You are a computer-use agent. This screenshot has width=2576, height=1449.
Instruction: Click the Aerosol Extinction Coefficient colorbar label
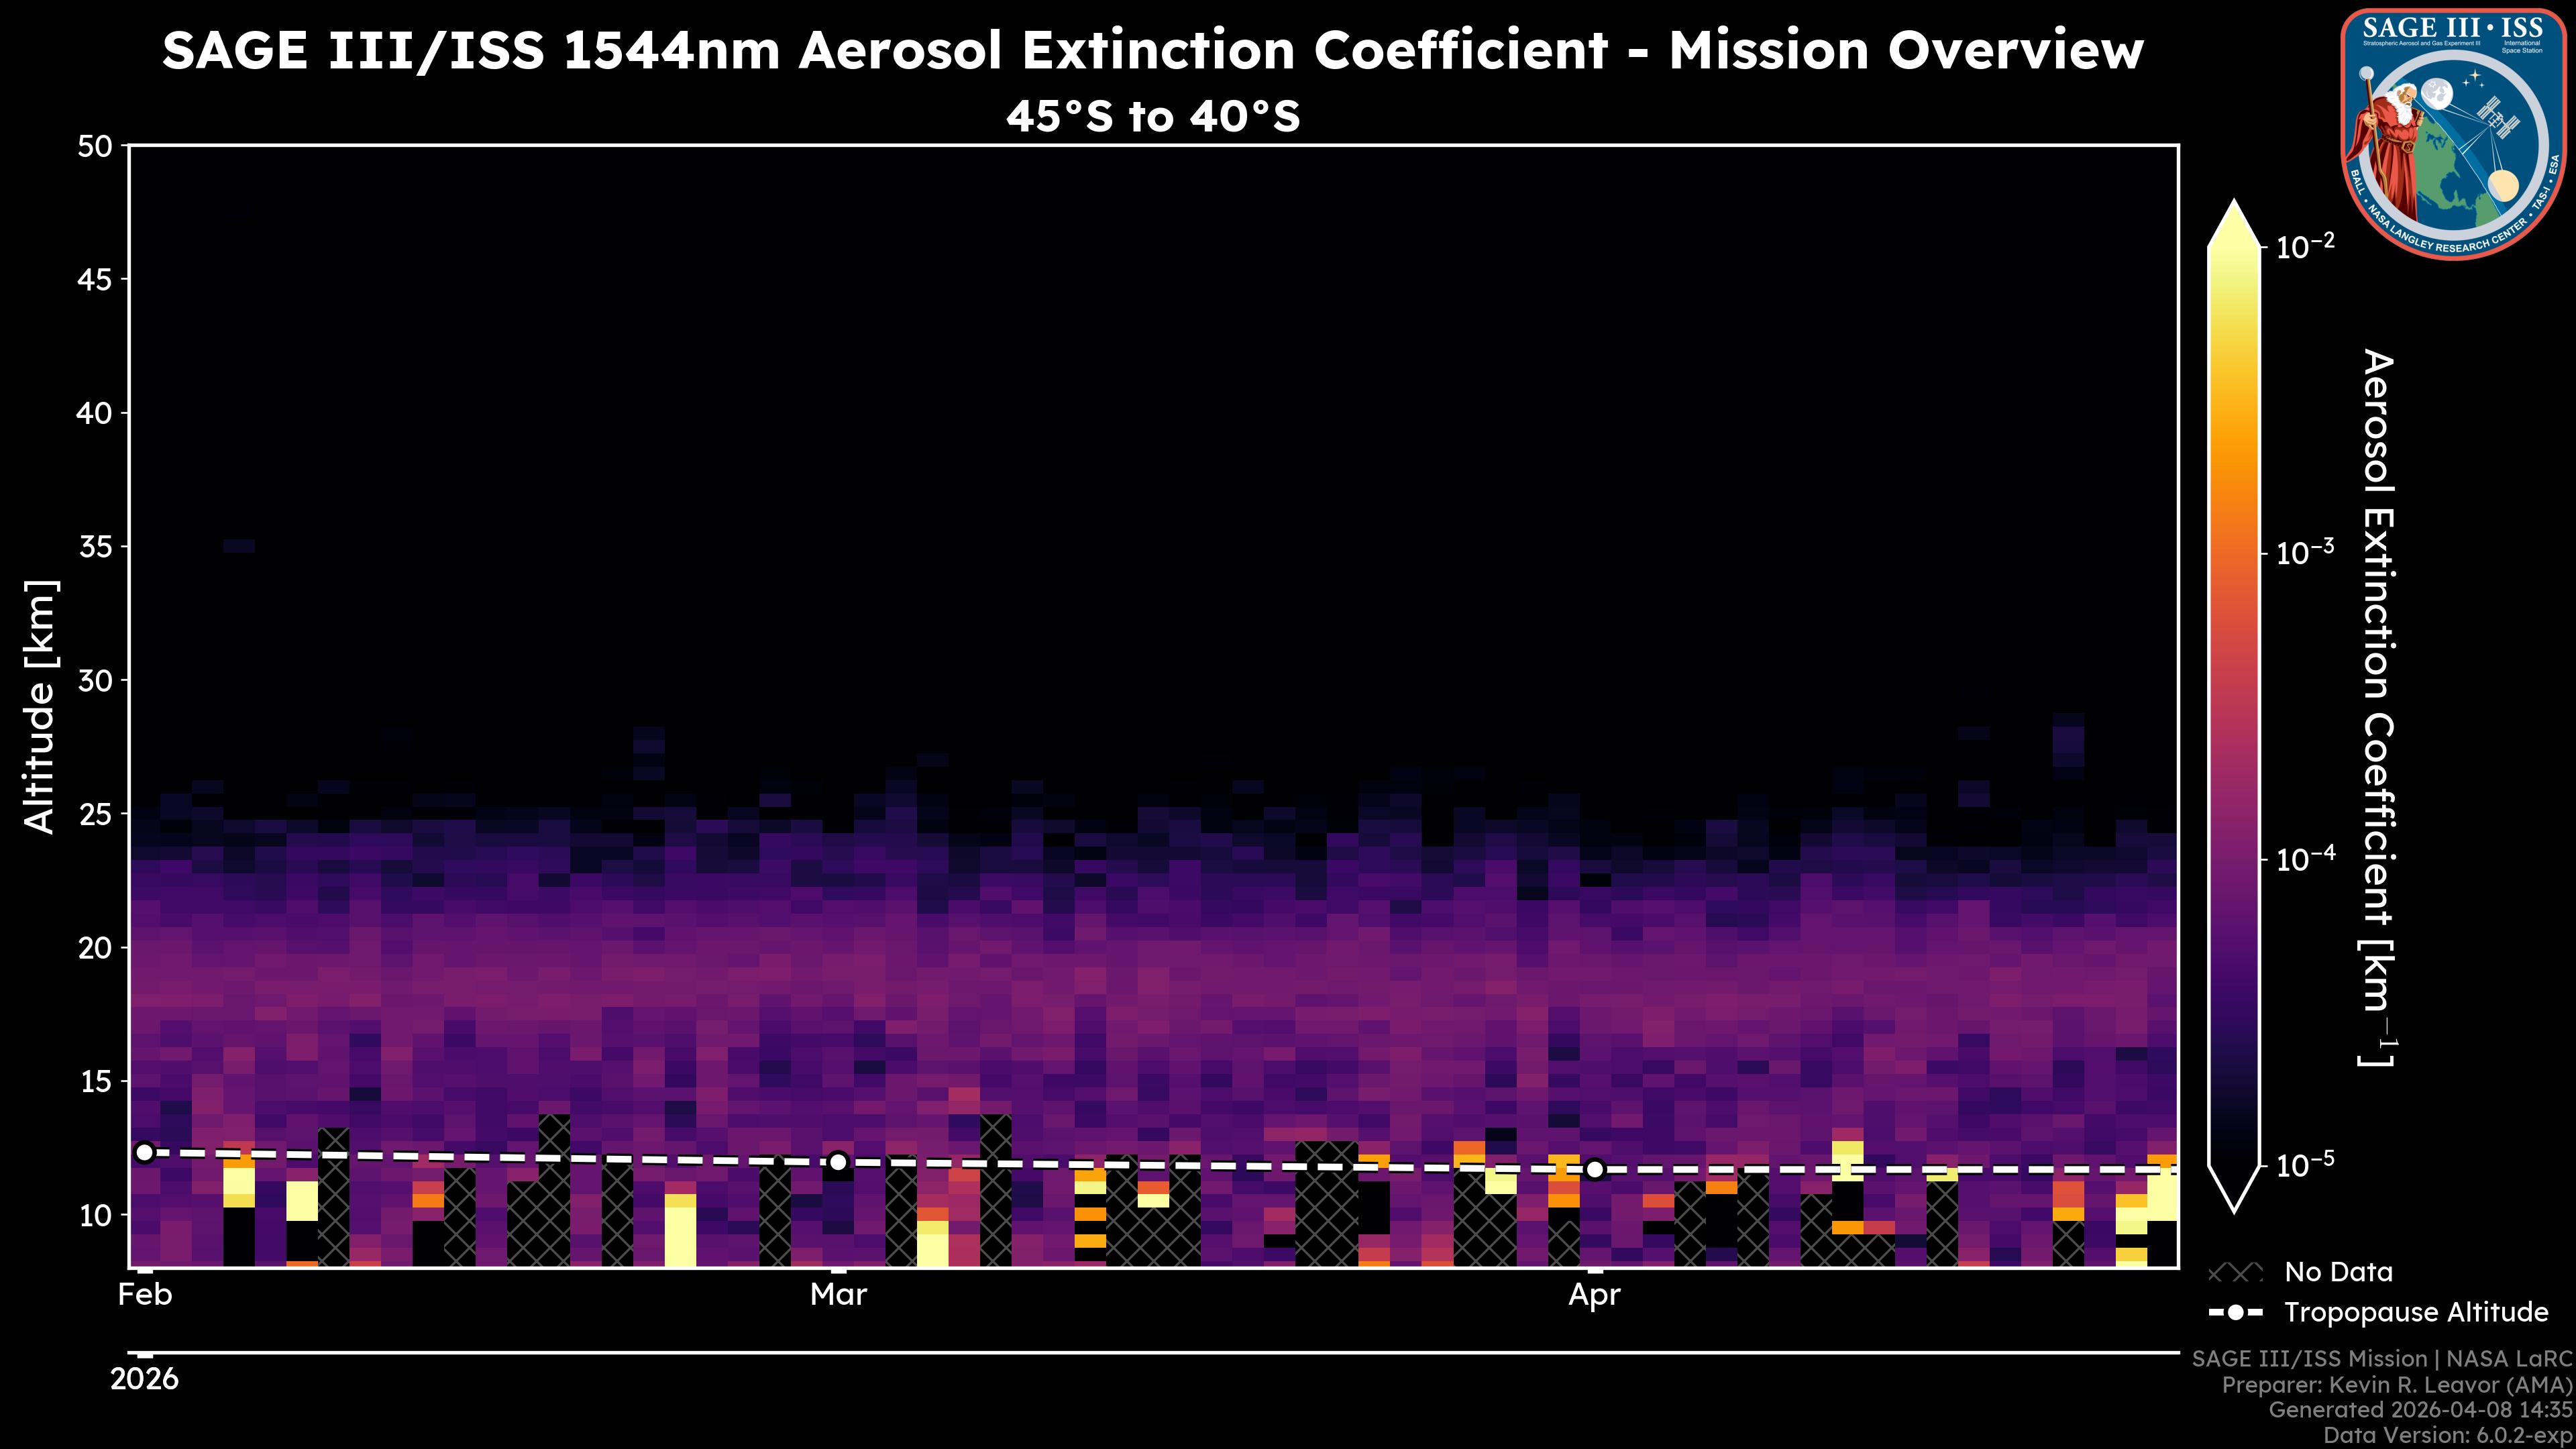click(2377, 706)
